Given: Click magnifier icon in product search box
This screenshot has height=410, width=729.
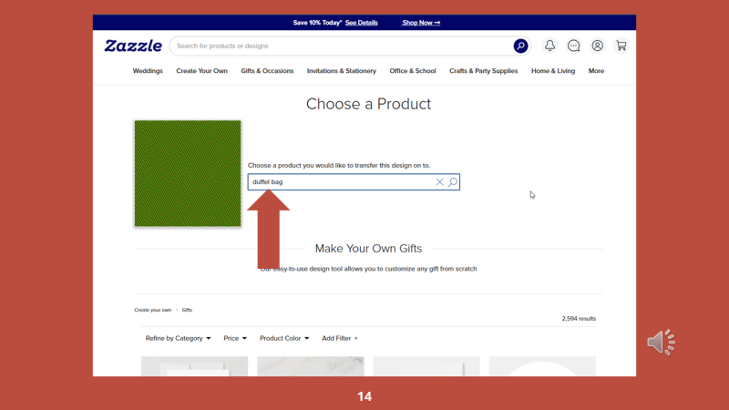Looking at the screenshot, I should (453, 181).
